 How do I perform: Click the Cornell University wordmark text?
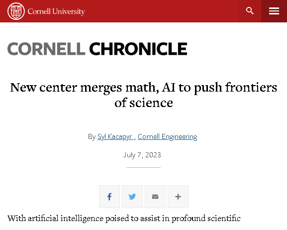click(56, 11)
